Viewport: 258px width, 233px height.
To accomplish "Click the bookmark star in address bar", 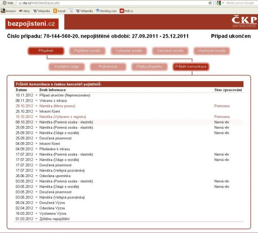I will [210, 3].
